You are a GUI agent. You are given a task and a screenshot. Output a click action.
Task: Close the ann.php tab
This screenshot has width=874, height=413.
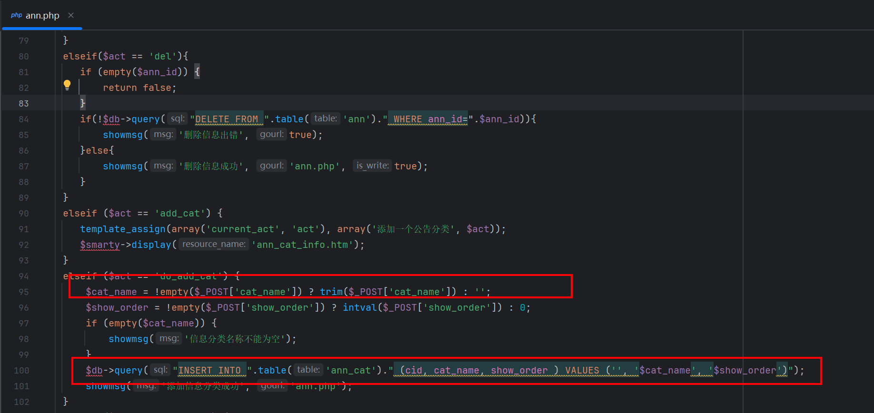[71, 15]
